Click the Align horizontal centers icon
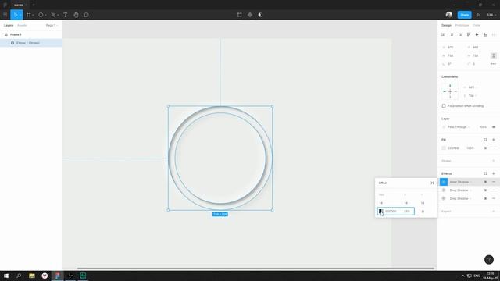 pos(452,34)
